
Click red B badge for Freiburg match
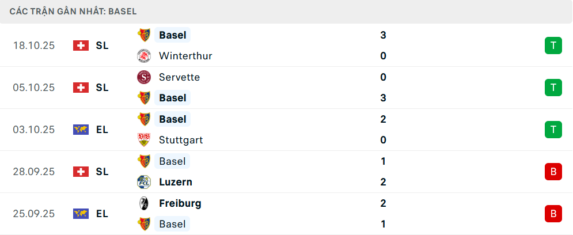(x=553, y=214)
